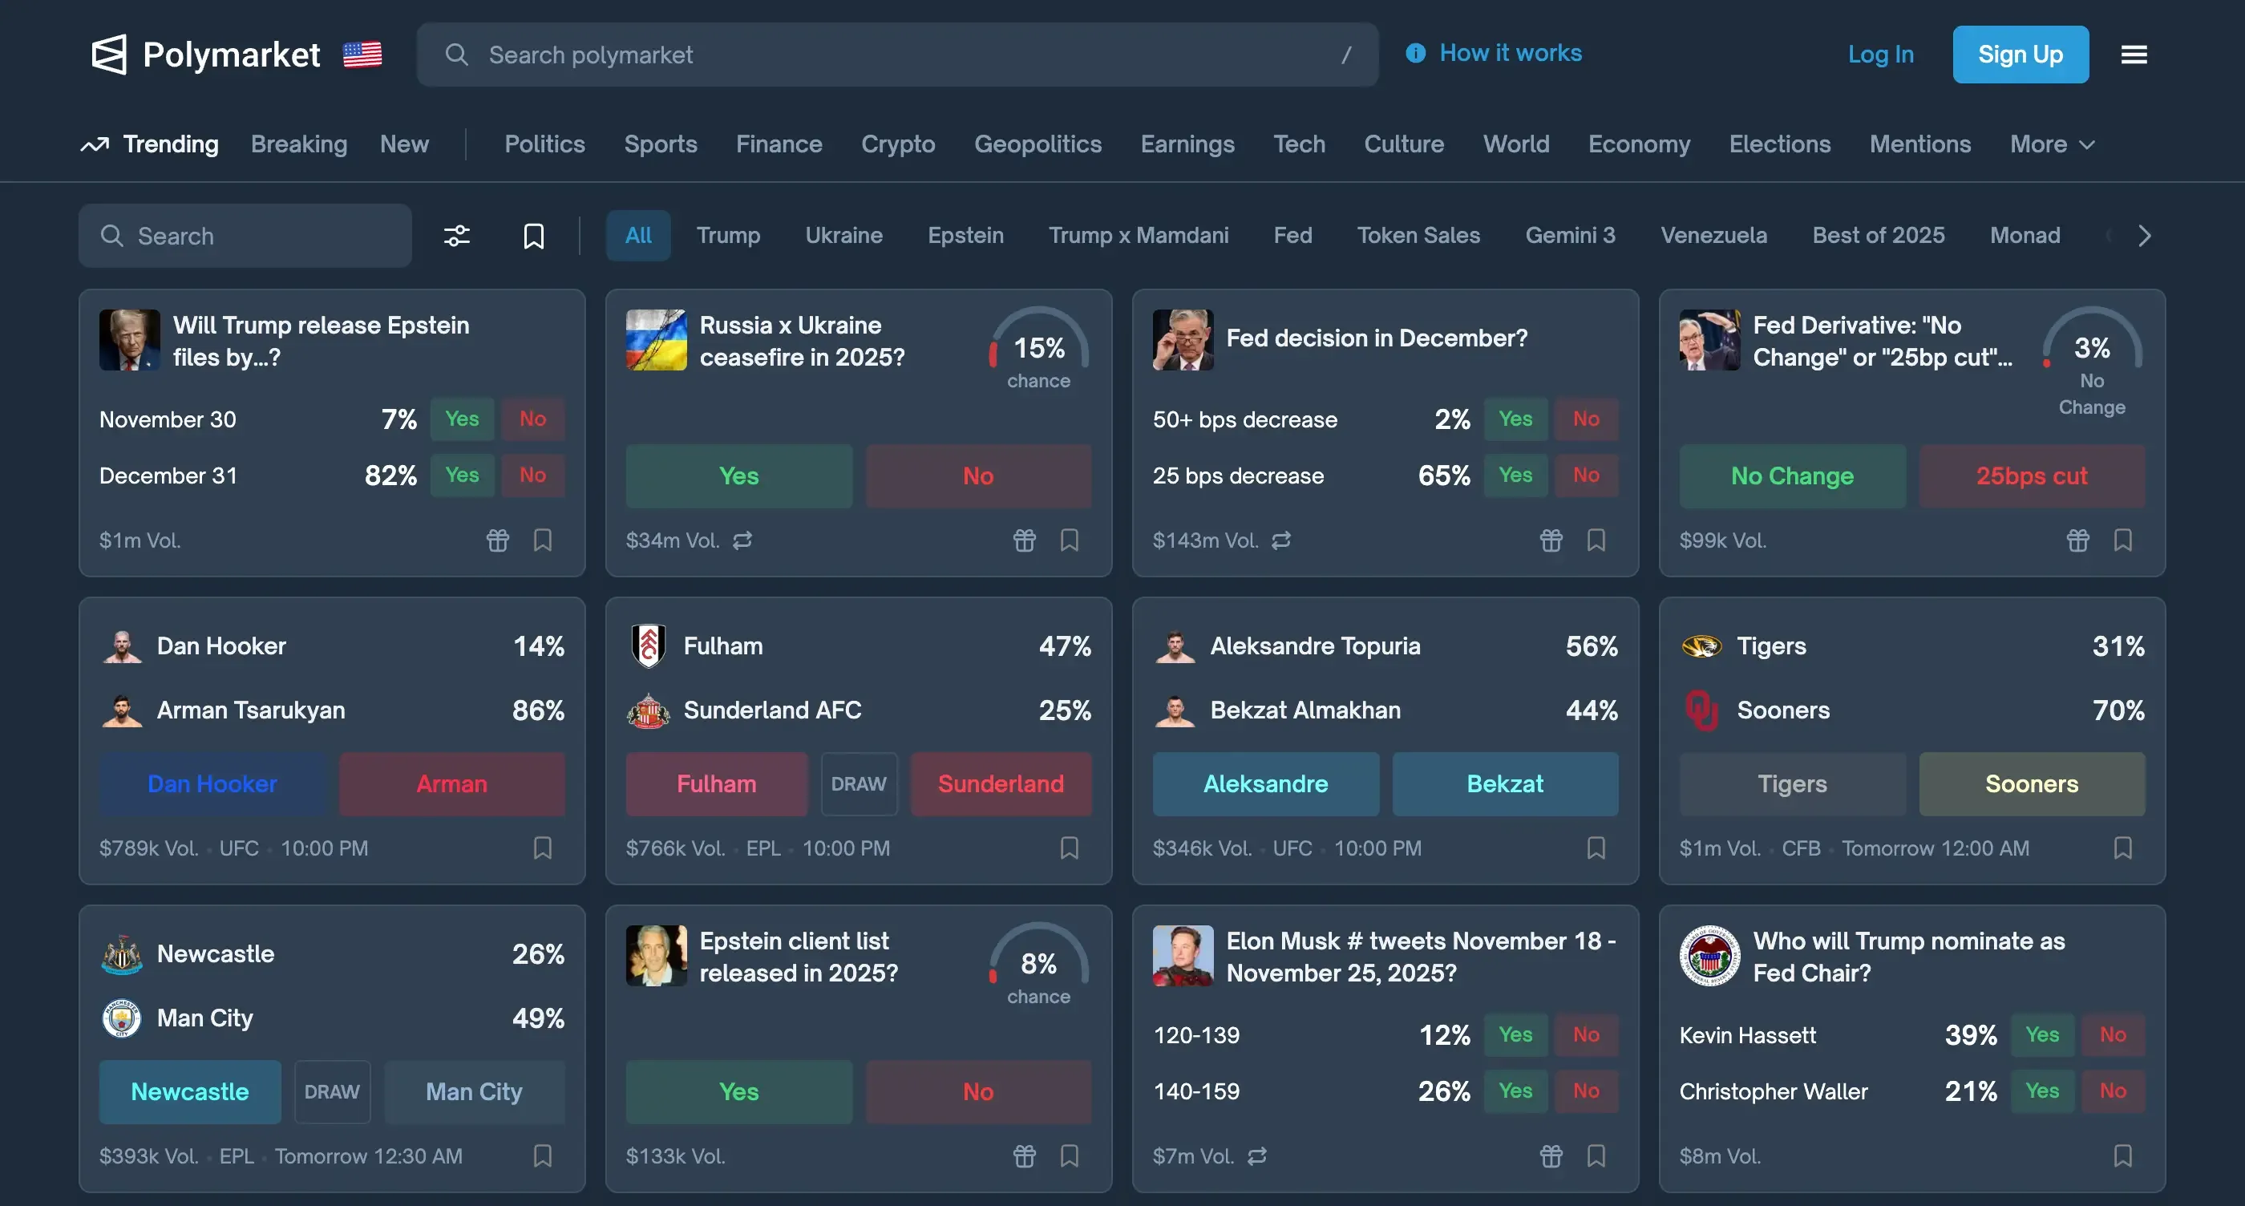Switch to the Trump x Mamdani topic filter

[x=1139, y=235]
